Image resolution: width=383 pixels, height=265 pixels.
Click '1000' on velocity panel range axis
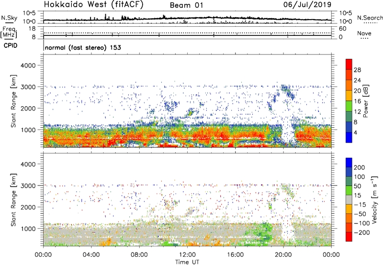(x=28, y=229)
